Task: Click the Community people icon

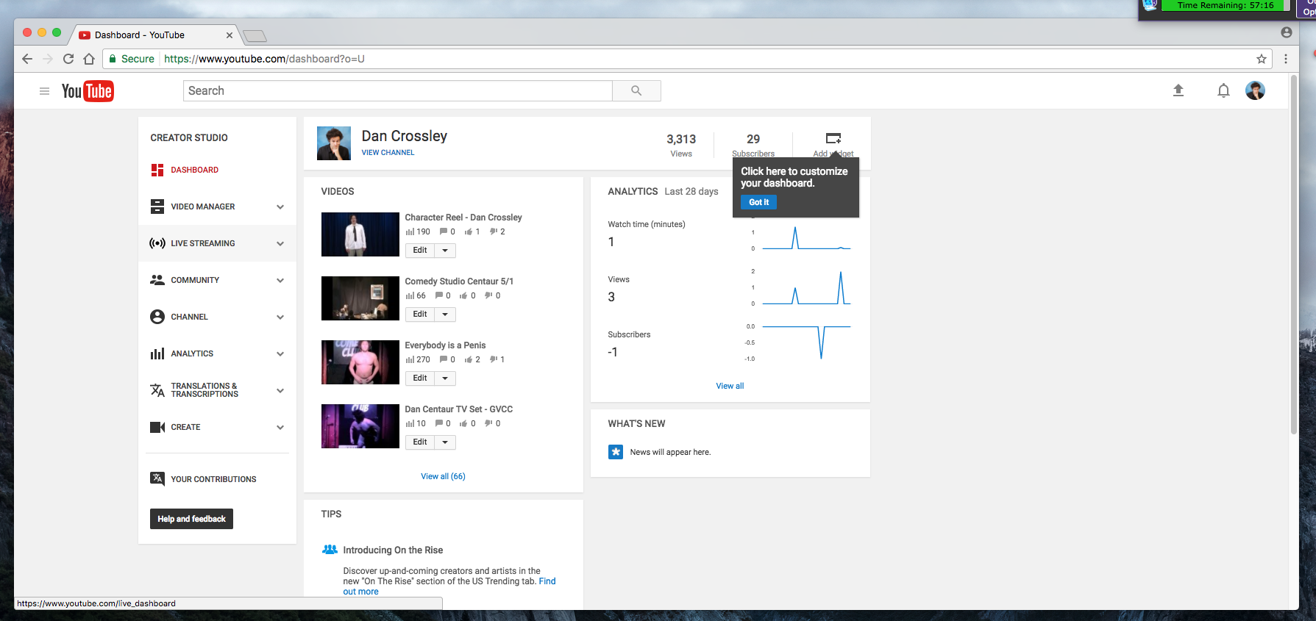Action: pyautogui.click(x=157, y=280)
